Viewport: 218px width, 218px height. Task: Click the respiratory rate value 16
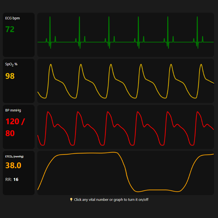(16, 180)
